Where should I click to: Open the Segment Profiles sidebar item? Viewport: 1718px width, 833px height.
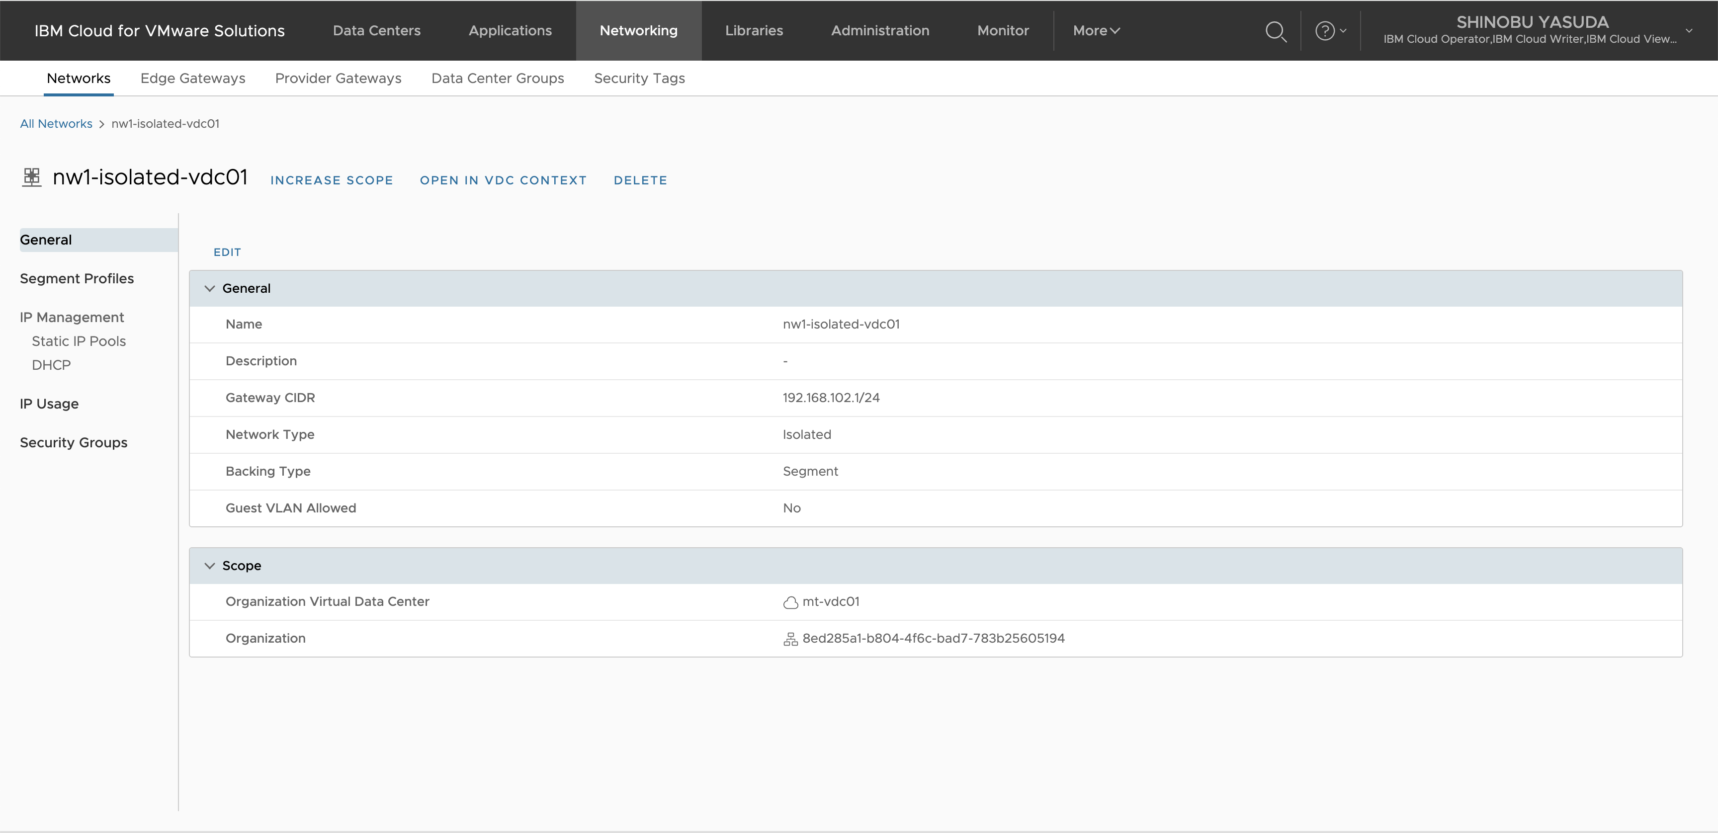coord(77,278)
